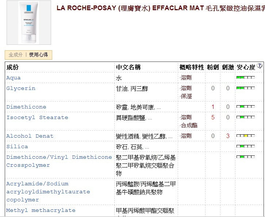Click comedogenic score 1 for Dimethicone
Image resolution: width=265 pixels, height=217 pixels.
tap(213, 107)
